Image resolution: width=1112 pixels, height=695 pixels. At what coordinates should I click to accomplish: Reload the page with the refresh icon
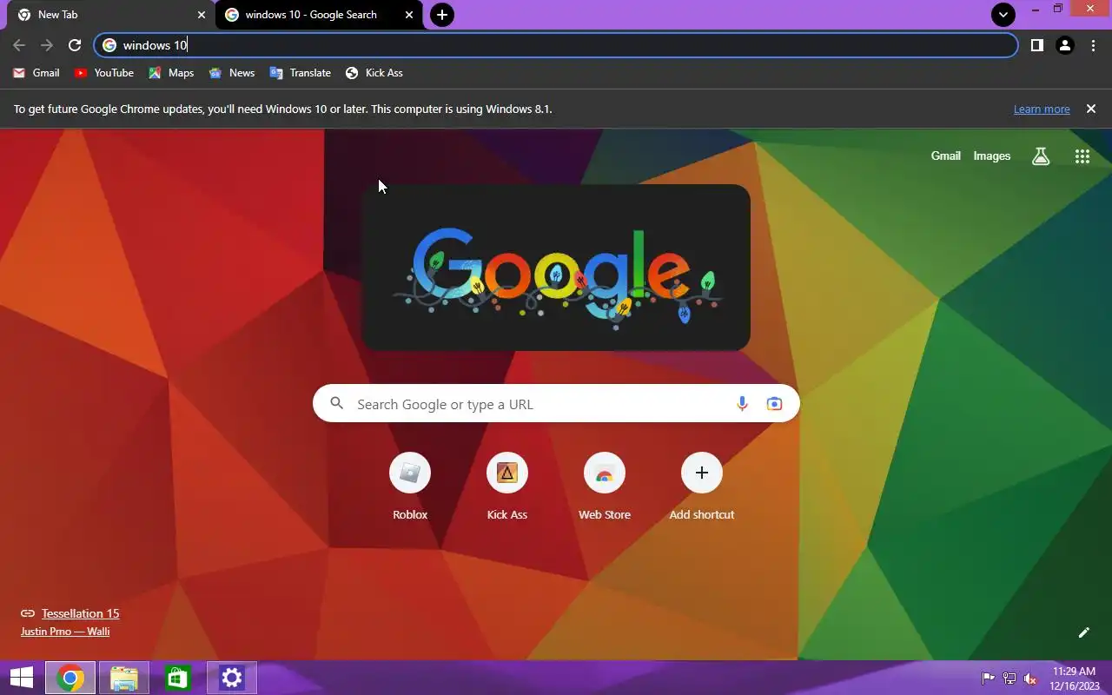pos(75,45)
